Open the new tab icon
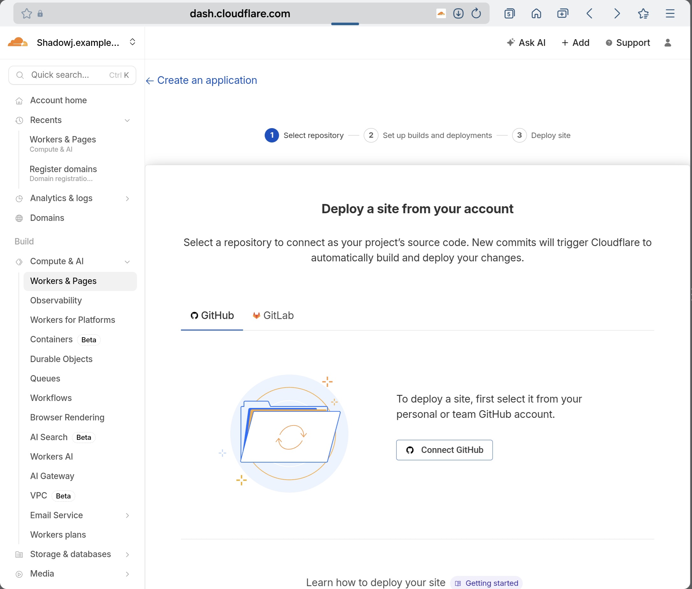 (x=563, y=13)
